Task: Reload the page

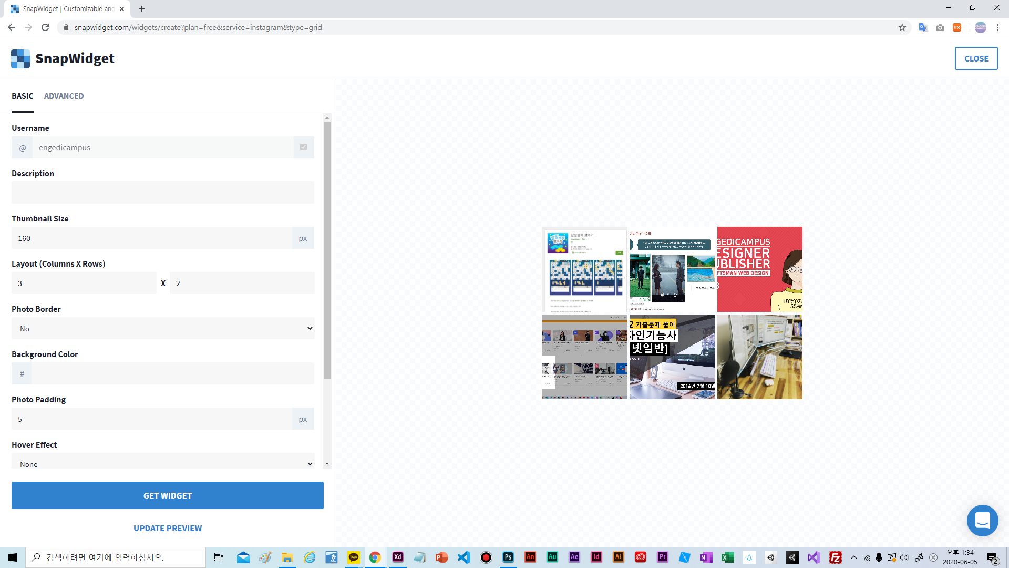Action: (x=45, y=27)
